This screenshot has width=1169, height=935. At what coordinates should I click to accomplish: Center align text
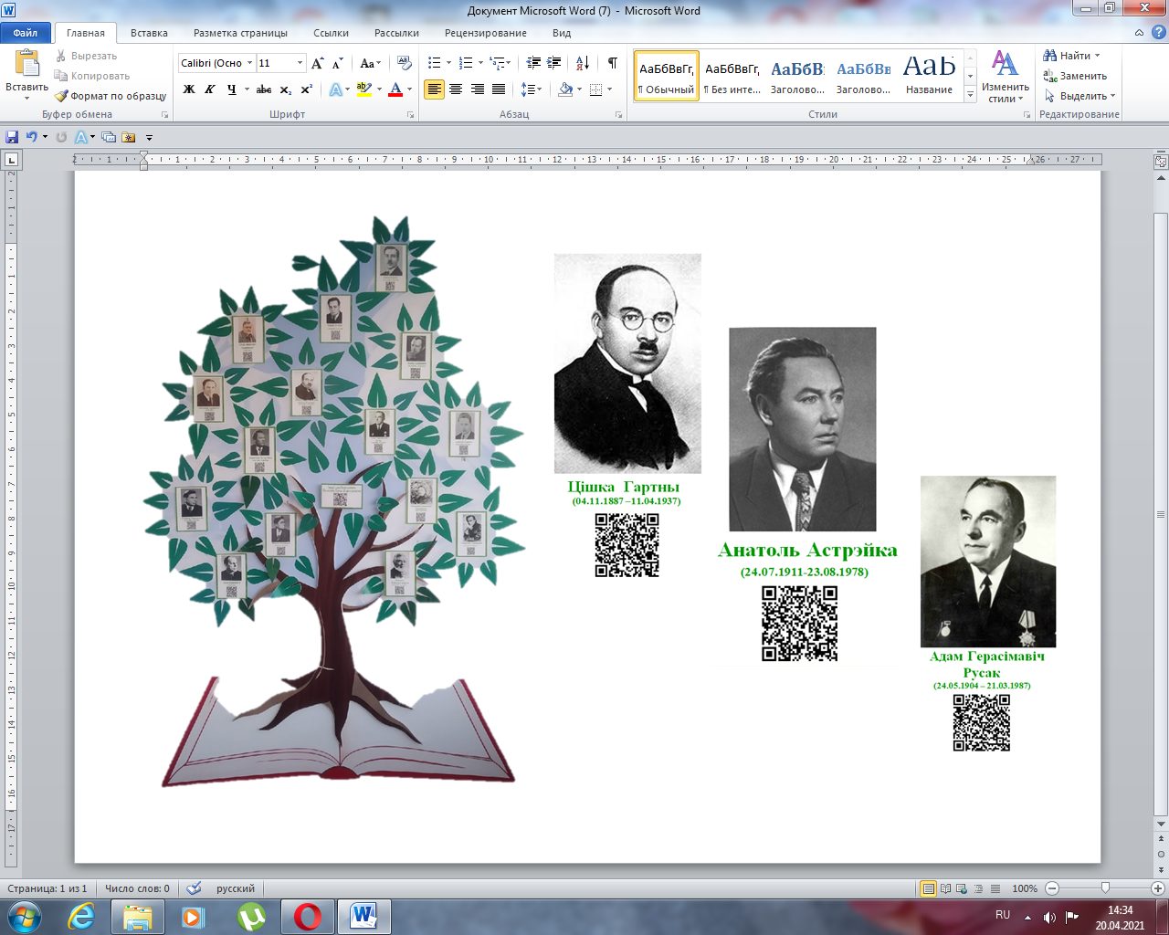click(456, 89)
